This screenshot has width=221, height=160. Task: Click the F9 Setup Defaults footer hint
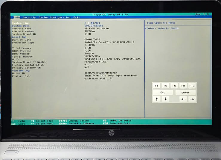pyautogui.click(x=117, y=121)
